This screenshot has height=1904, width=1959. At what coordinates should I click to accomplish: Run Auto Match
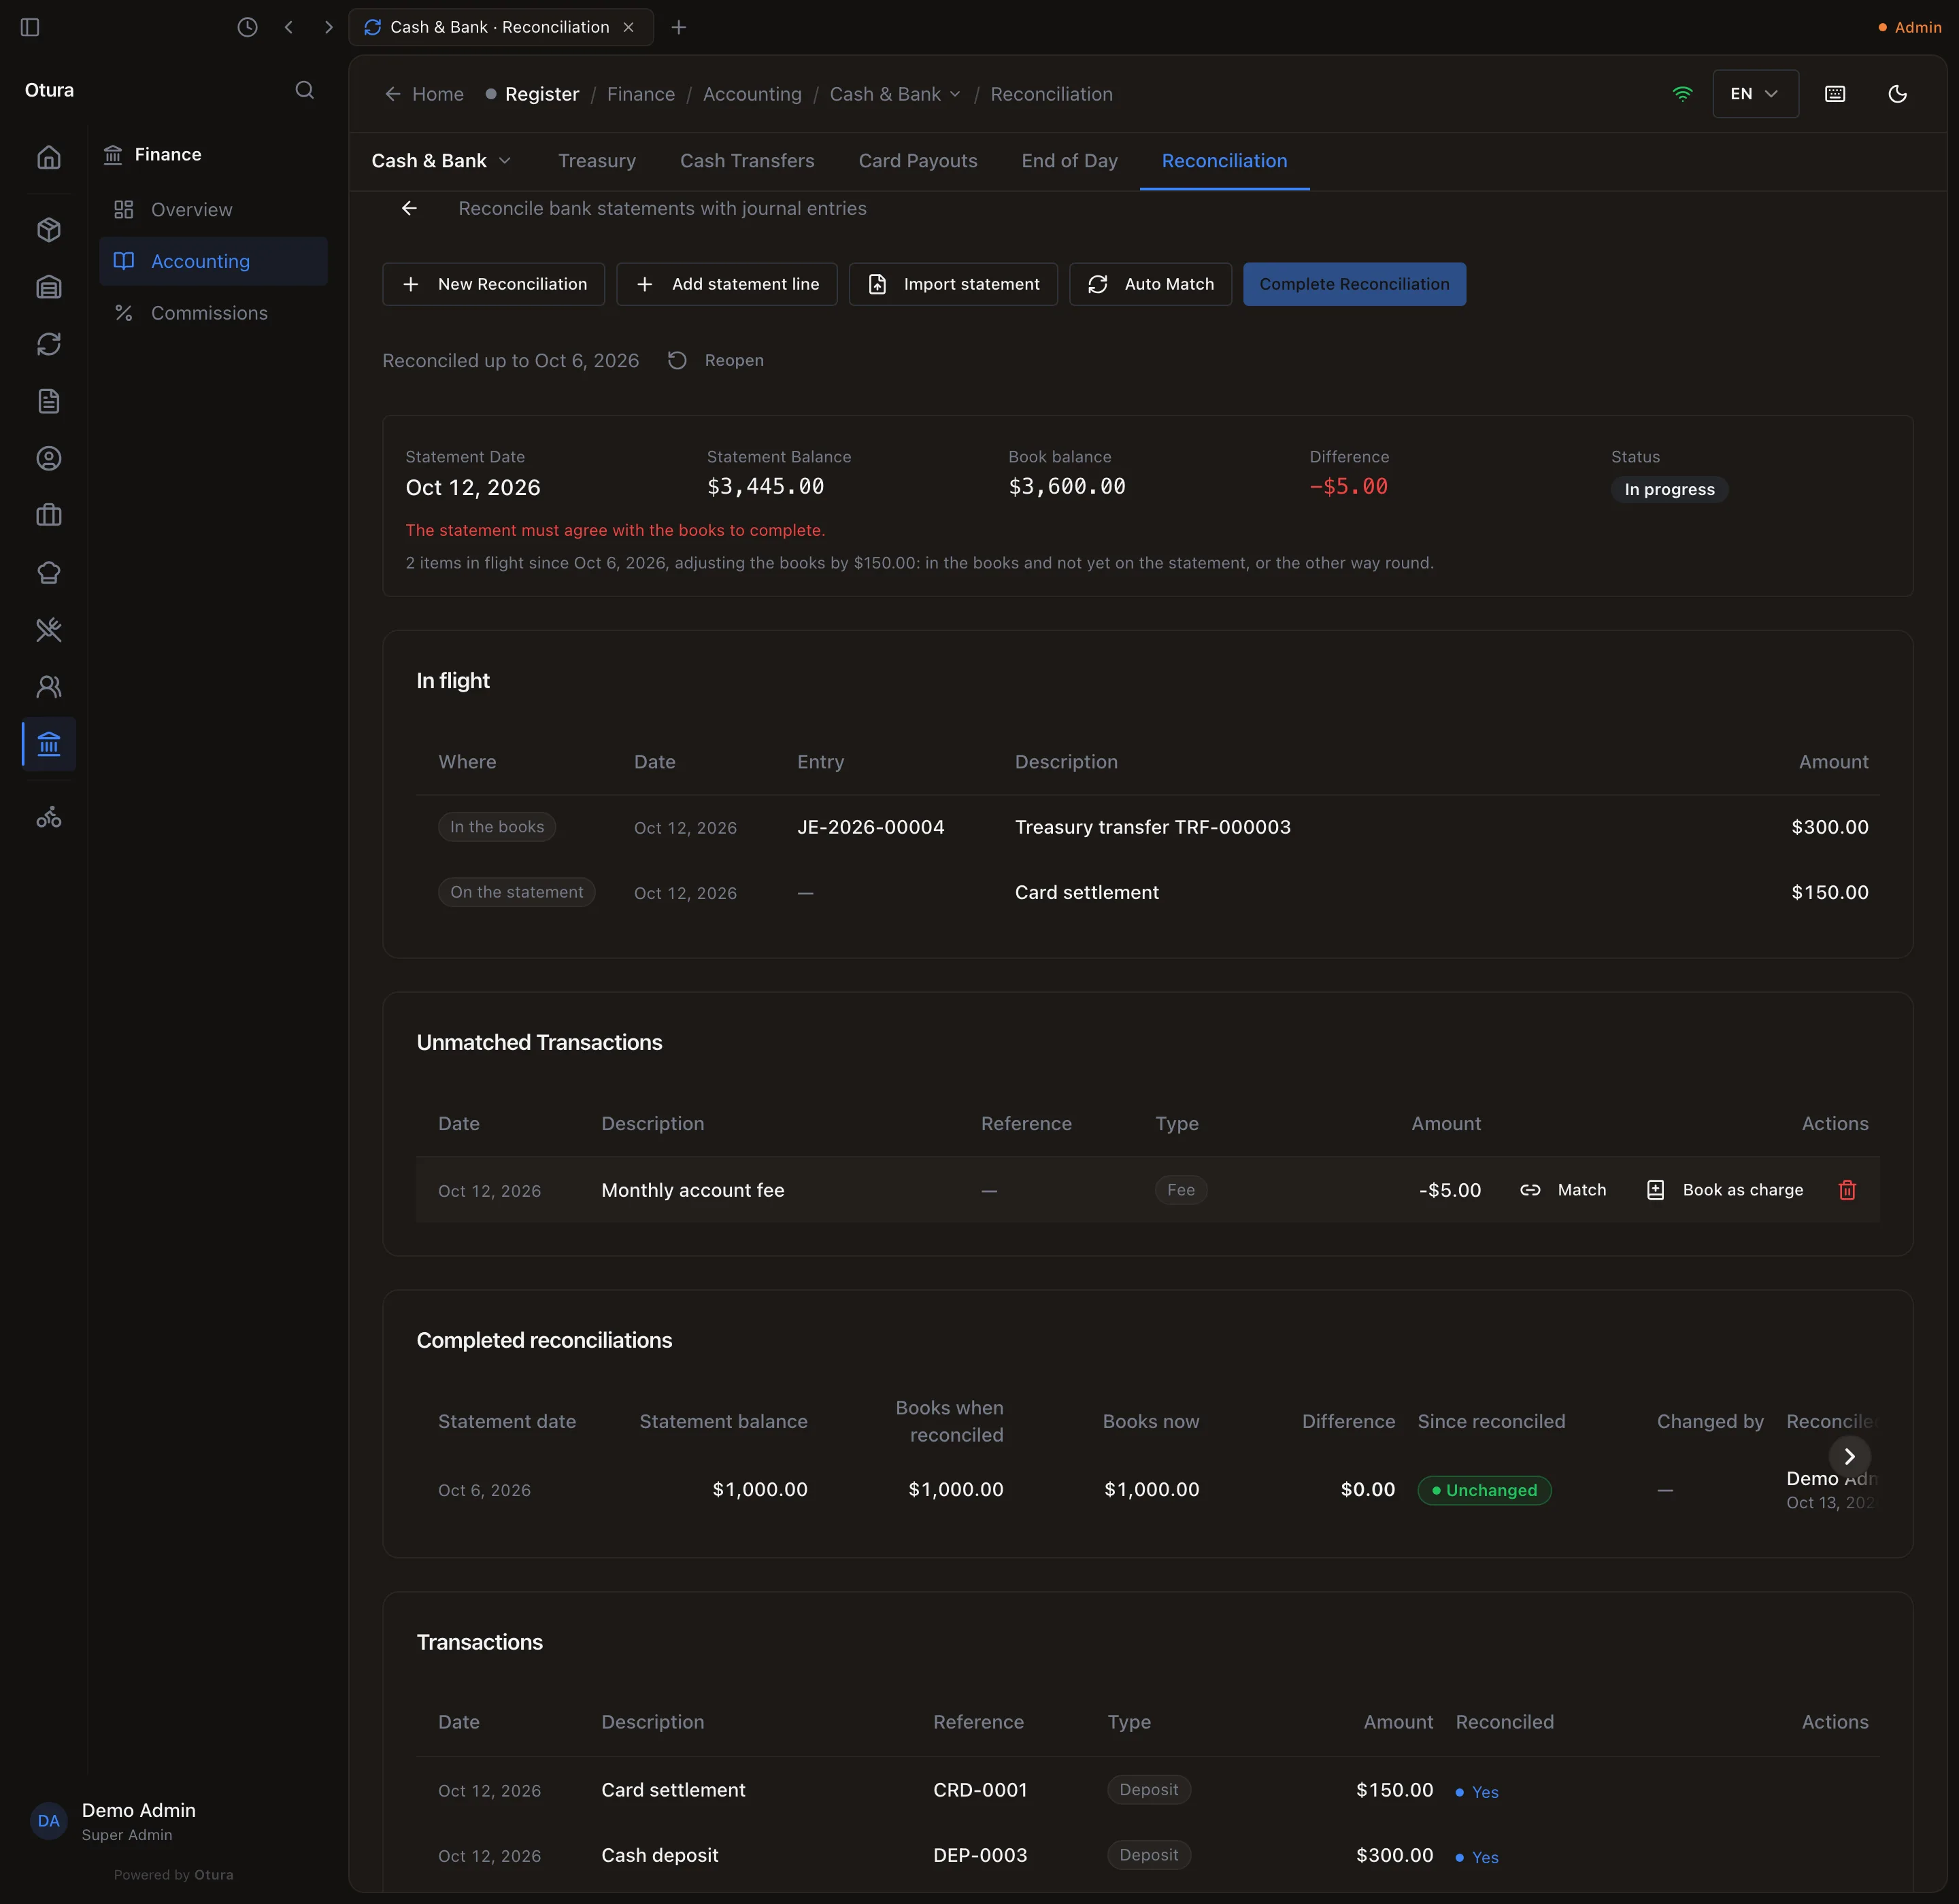tap(1150, 284)
